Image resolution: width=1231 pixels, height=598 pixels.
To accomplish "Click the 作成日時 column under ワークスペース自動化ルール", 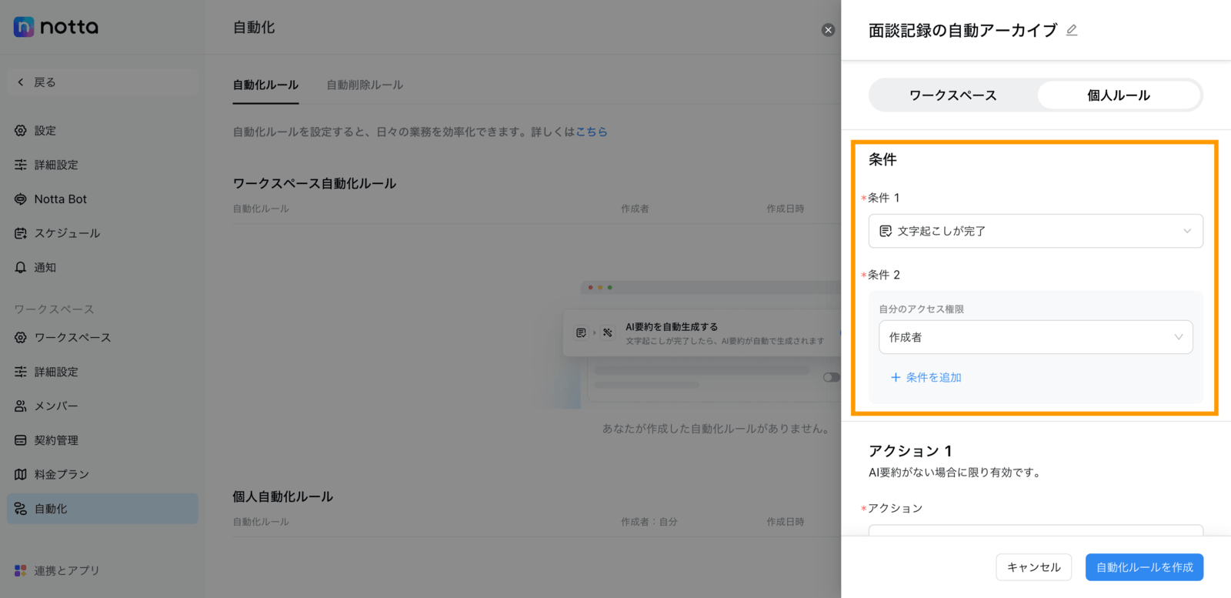I will 785,209.
